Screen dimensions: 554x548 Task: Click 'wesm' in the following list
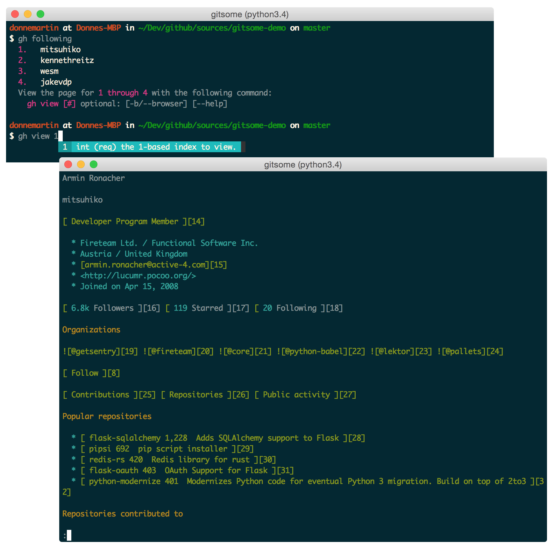tap(49, 71)
